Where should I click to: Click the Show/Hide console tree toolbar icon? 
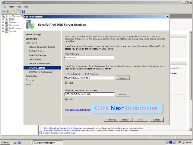(18, 11)
